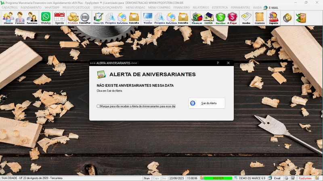Open the Fornece suppliers icon

(20, 18)
